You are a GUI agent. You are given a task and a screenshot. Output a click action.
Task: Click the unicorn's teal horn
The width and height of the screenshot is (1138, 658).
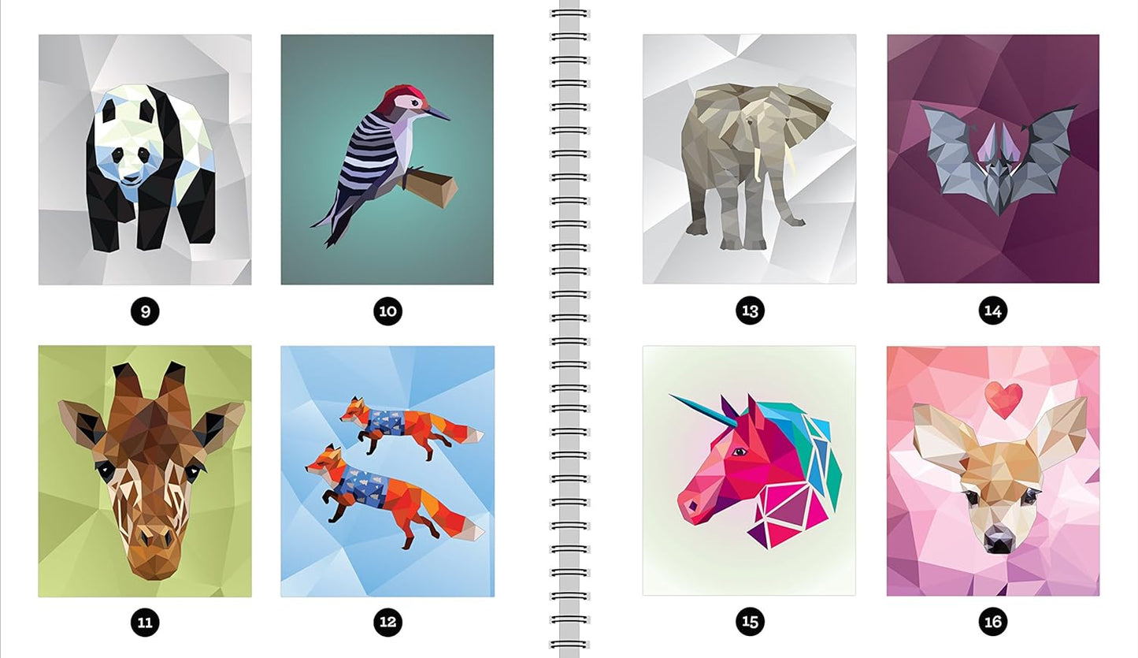click(x=703, y=411)
